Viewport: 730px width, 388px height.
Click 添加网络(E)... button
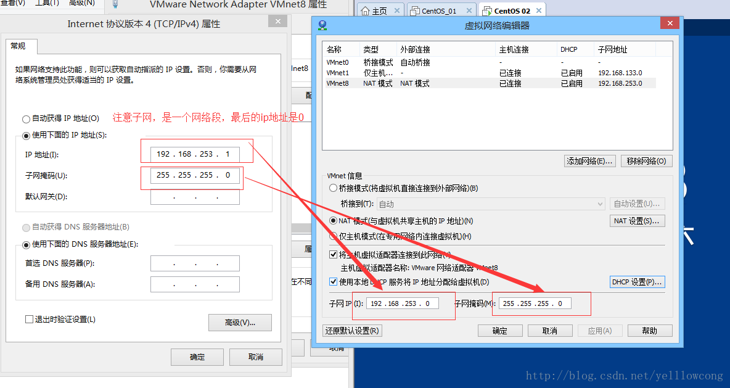[590, 161]
